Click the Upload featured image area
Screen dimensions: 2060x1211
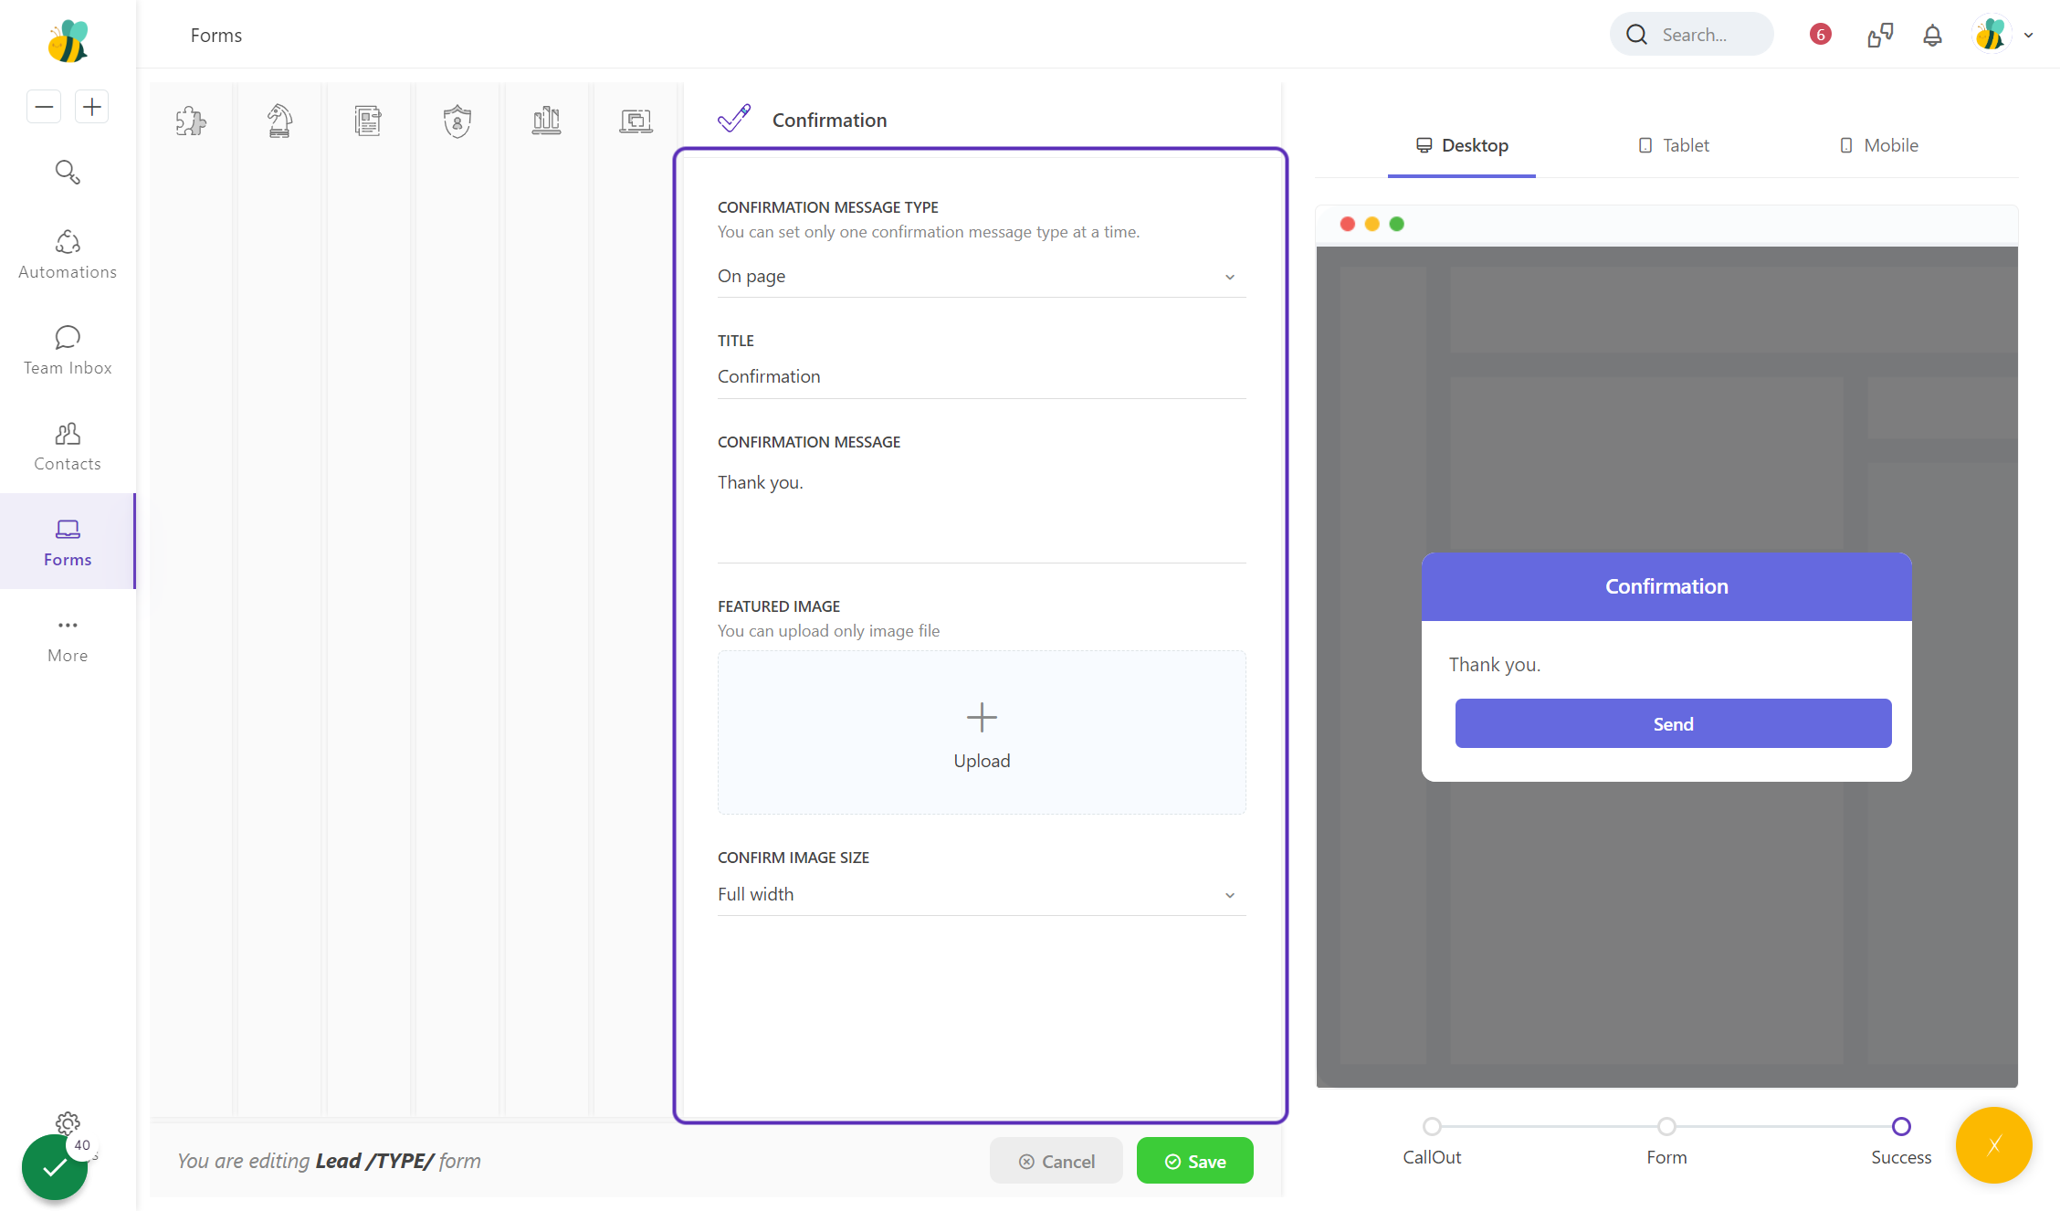point(982,732)
